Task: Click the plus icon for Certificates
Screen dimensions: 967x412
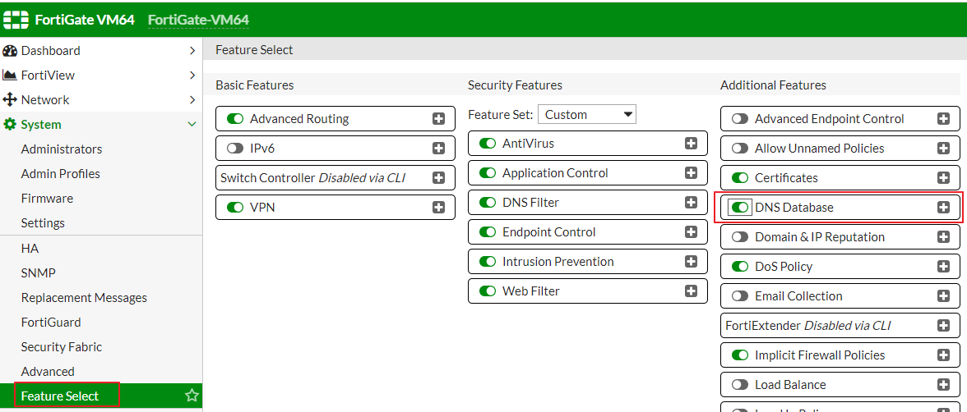Action: point(943,178)
